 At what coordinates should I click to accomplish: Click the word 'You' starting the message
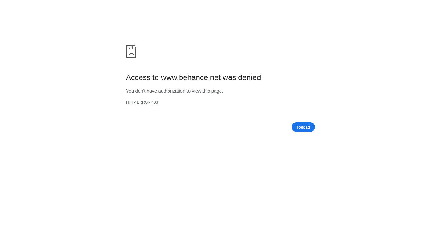(x=130, y=91)
